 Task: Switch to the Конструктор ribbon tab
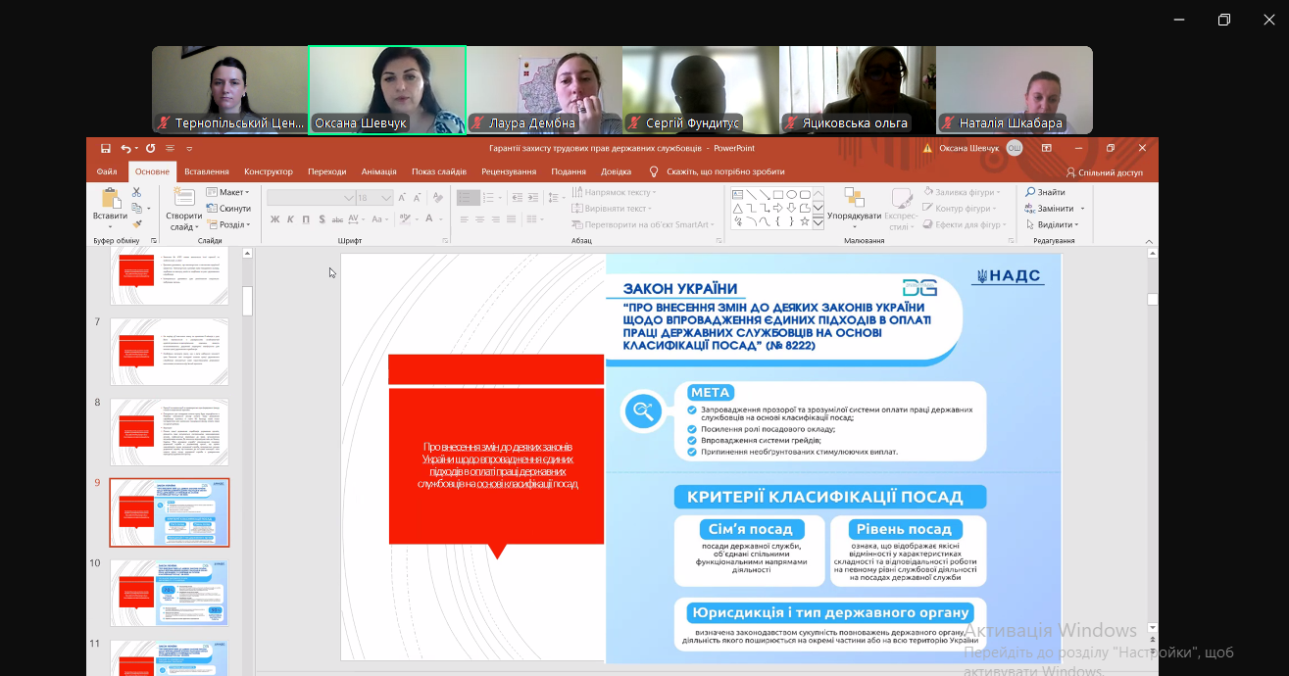coord(269,171)
